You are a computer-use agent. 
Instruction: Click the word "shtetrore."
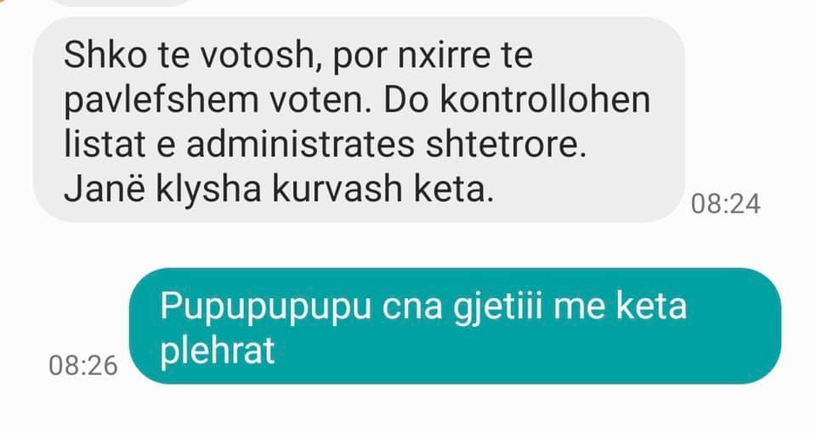[506, 144]
